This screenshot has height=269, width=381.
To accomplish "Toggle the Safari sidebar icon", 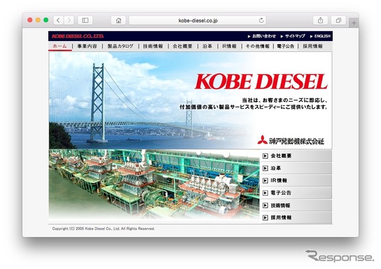I will [85, 20].
